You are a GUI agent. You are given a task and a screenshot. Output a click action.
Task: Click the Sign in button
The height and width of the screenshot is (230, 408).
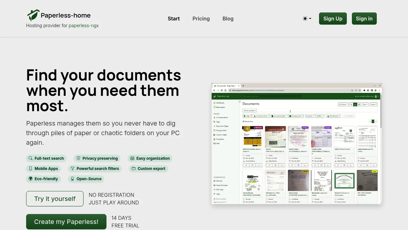364,19
